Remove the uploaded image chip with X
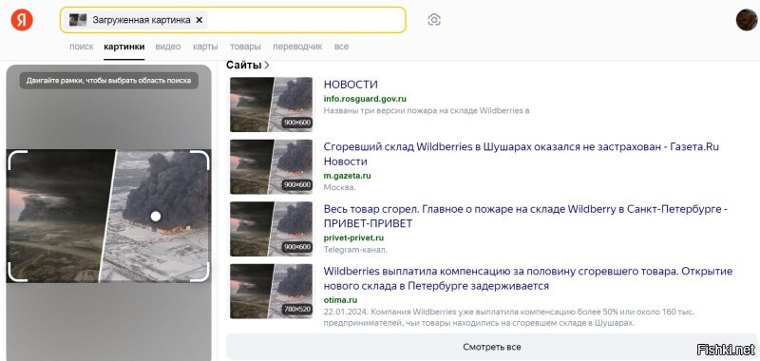Screen dimensions: 760x361 click(x=199, y=20)
